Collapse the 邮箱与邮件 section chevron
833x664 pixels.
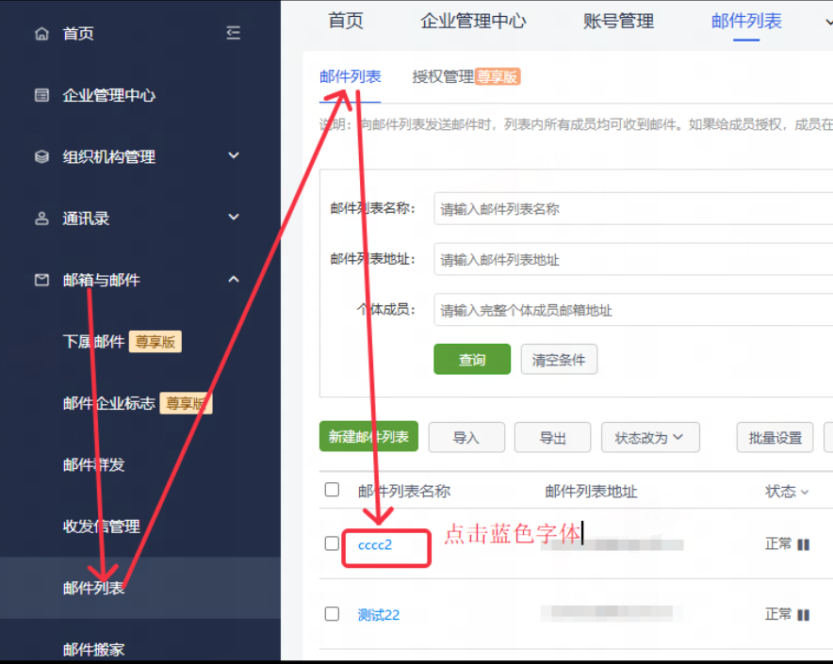(233, 279)
